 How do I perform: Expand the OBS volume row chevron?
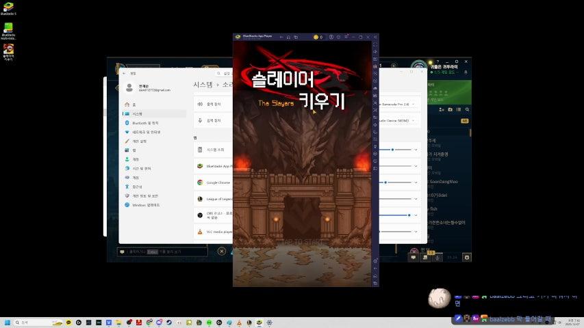(416, 215)
